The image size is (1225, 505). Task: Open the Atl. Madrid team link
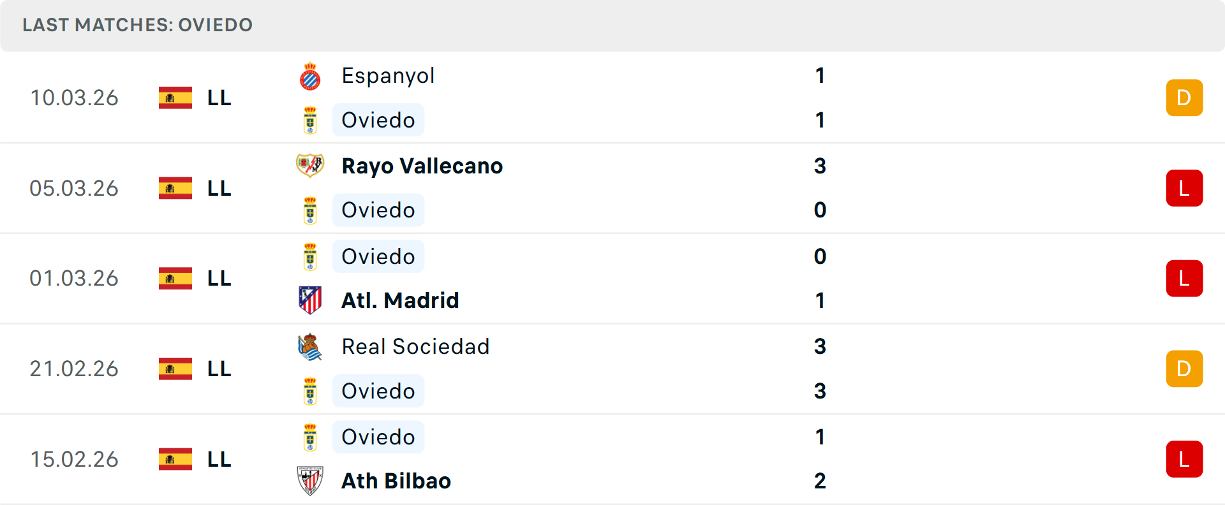[400, 300]
